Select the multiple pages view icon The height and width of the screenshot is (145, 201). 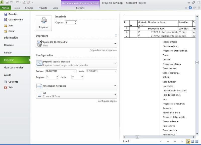tap(197, 141)
